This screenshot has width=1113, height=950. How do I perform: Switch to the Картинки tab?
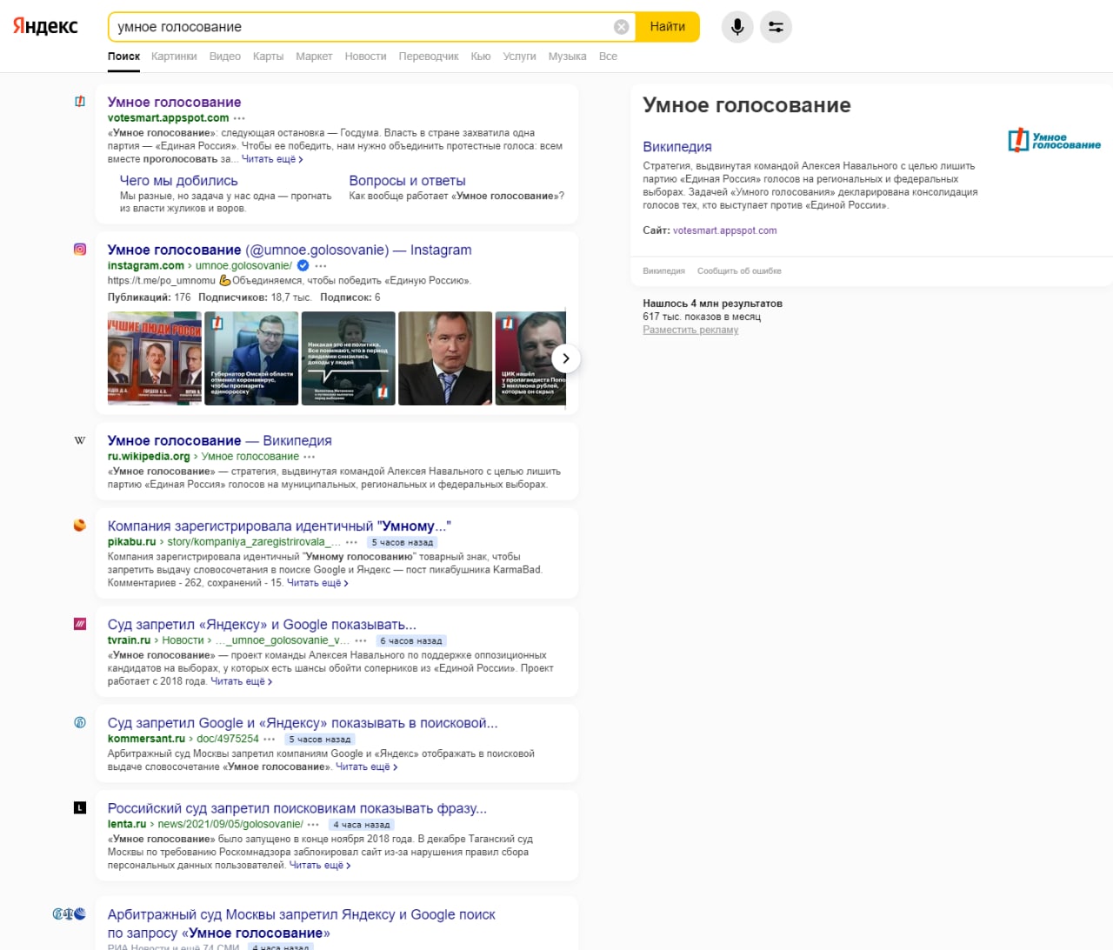click(x=174, y=57)
